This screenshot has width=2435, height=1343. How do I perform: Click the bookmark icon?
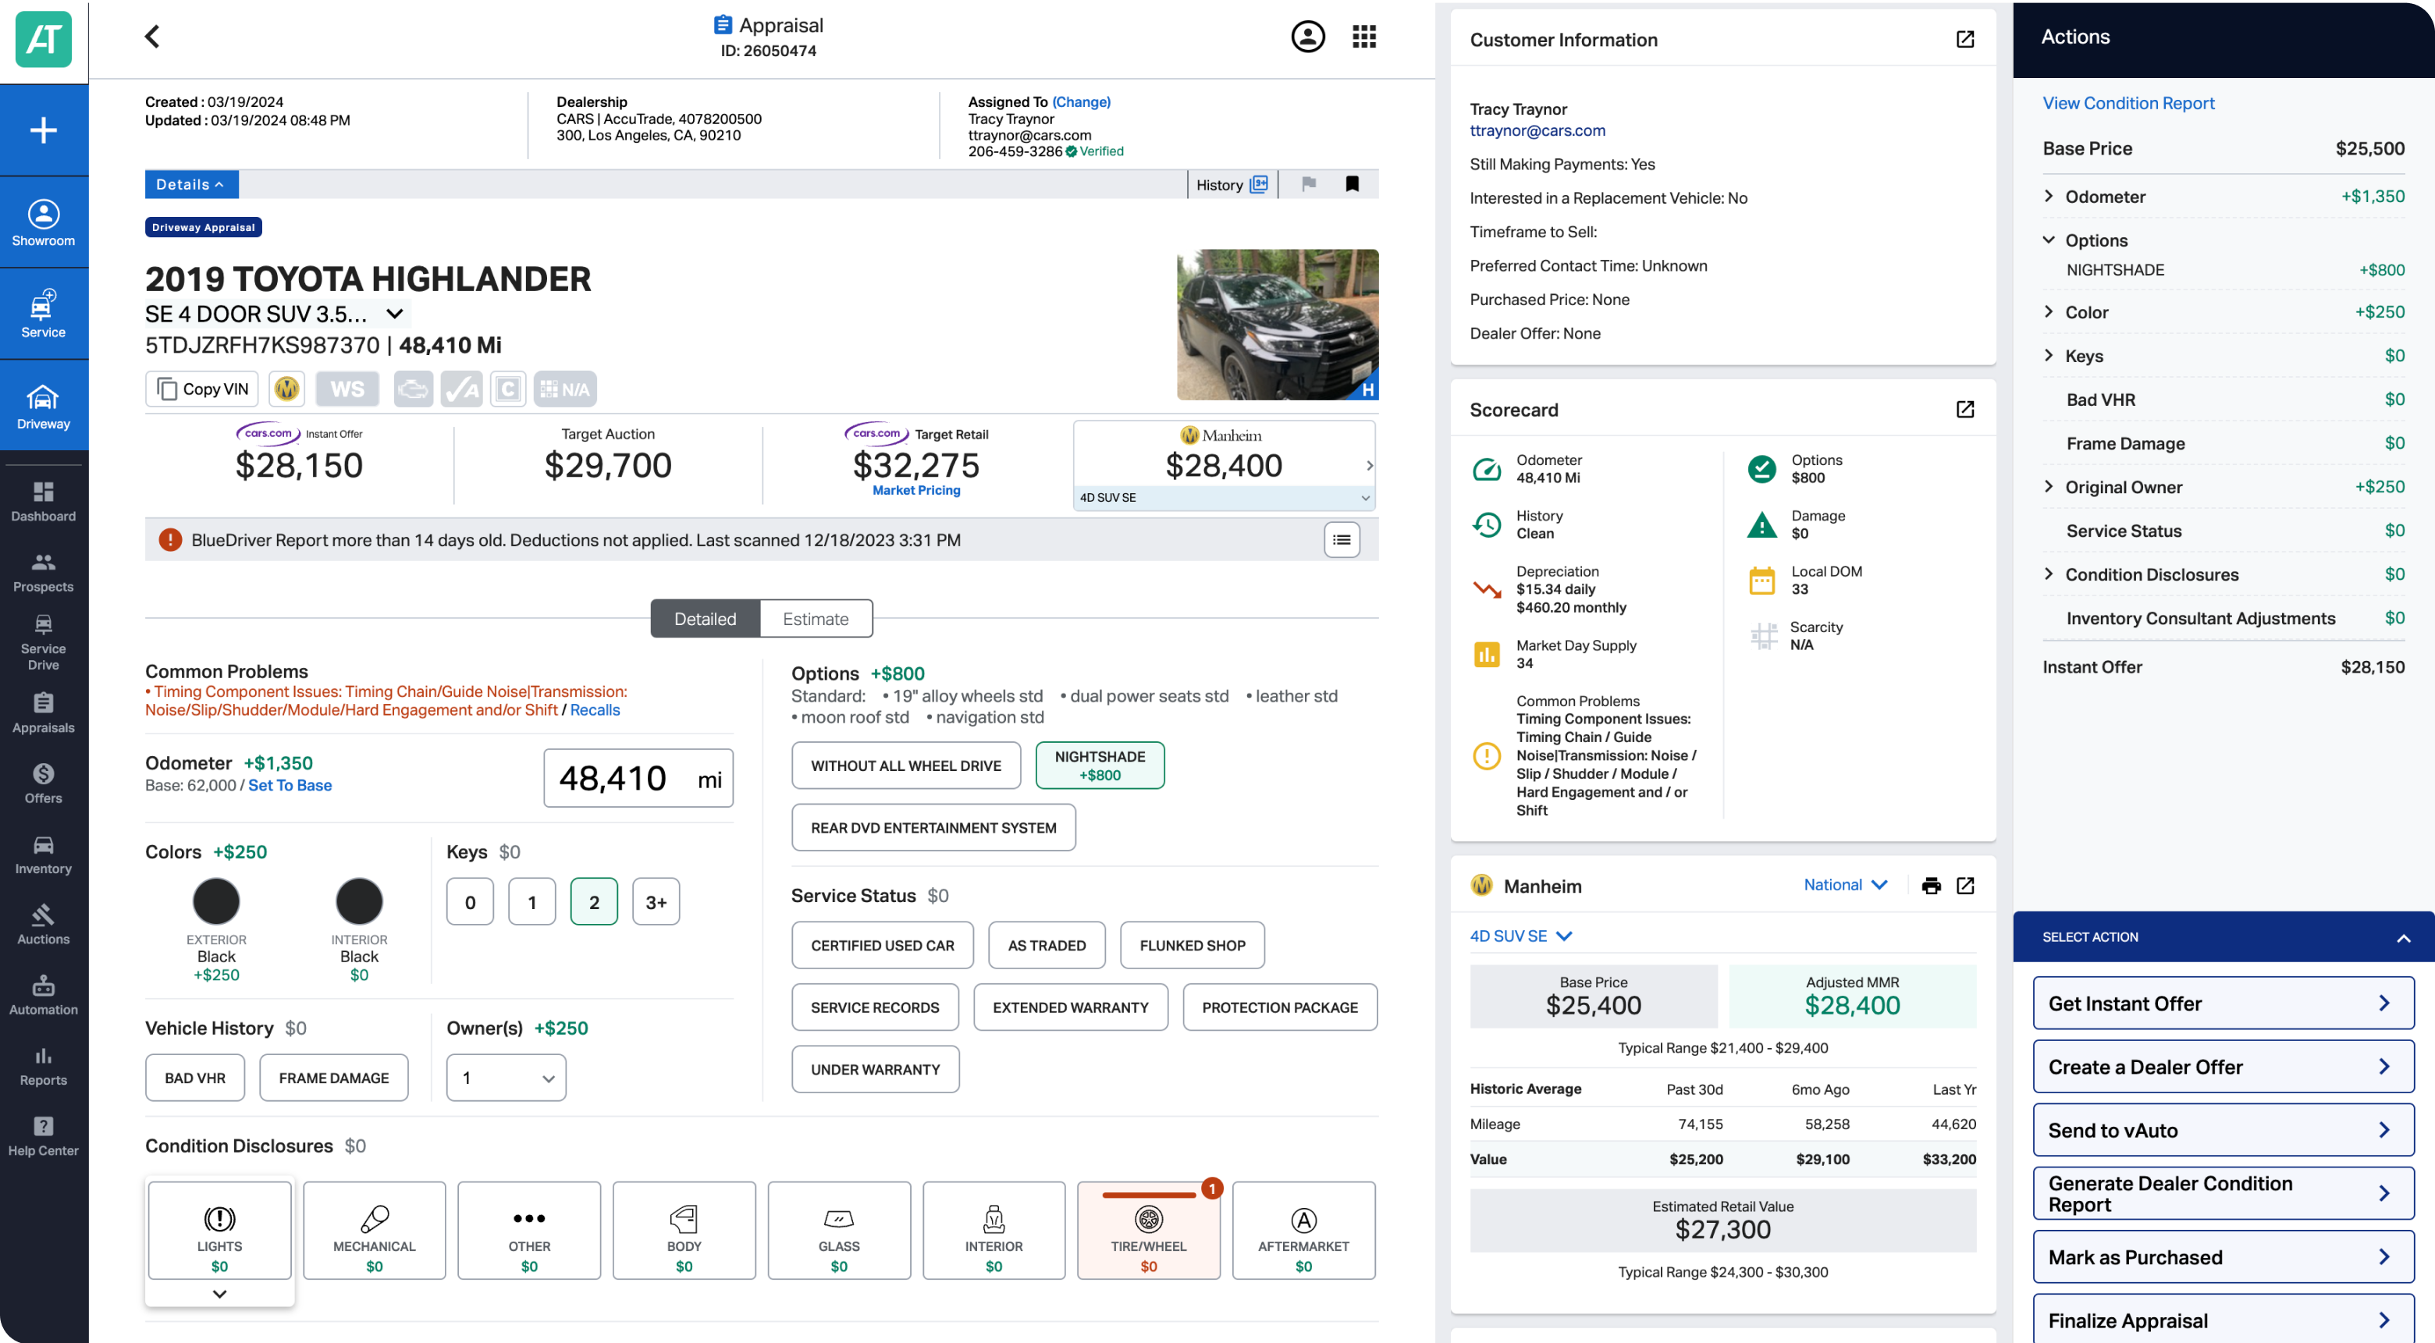1352,184
